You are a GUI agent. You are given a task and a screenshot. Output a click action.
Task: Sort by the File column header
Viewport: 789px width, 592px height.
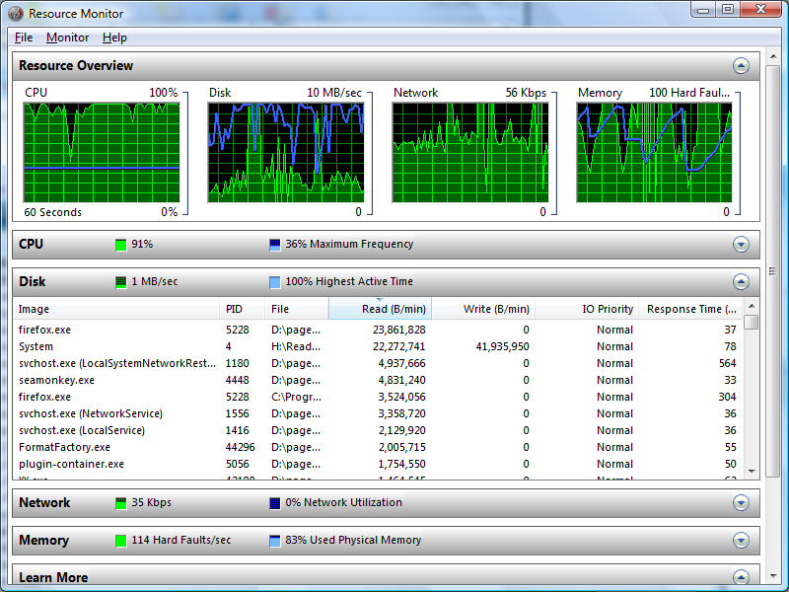[x=297, y=309]
